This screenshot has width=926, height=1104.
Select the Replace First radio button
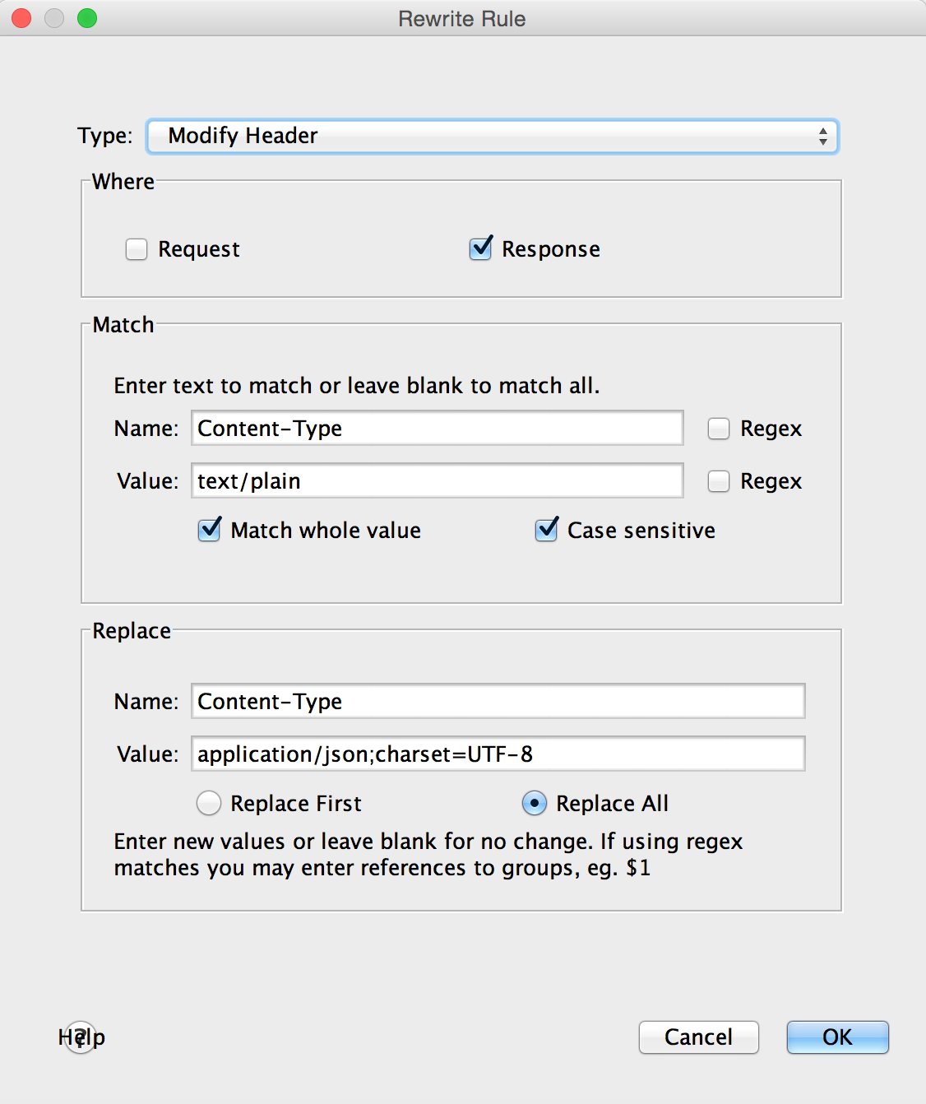click(209, 804)
